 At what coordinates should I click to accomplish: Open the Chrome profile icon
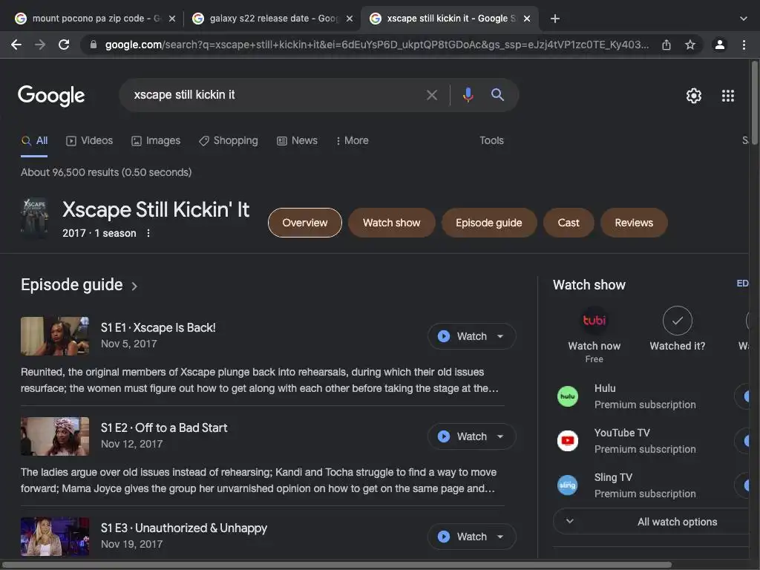click(x=720, y=45)
